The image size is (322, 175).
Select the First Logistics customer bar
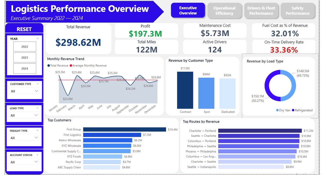112,135
